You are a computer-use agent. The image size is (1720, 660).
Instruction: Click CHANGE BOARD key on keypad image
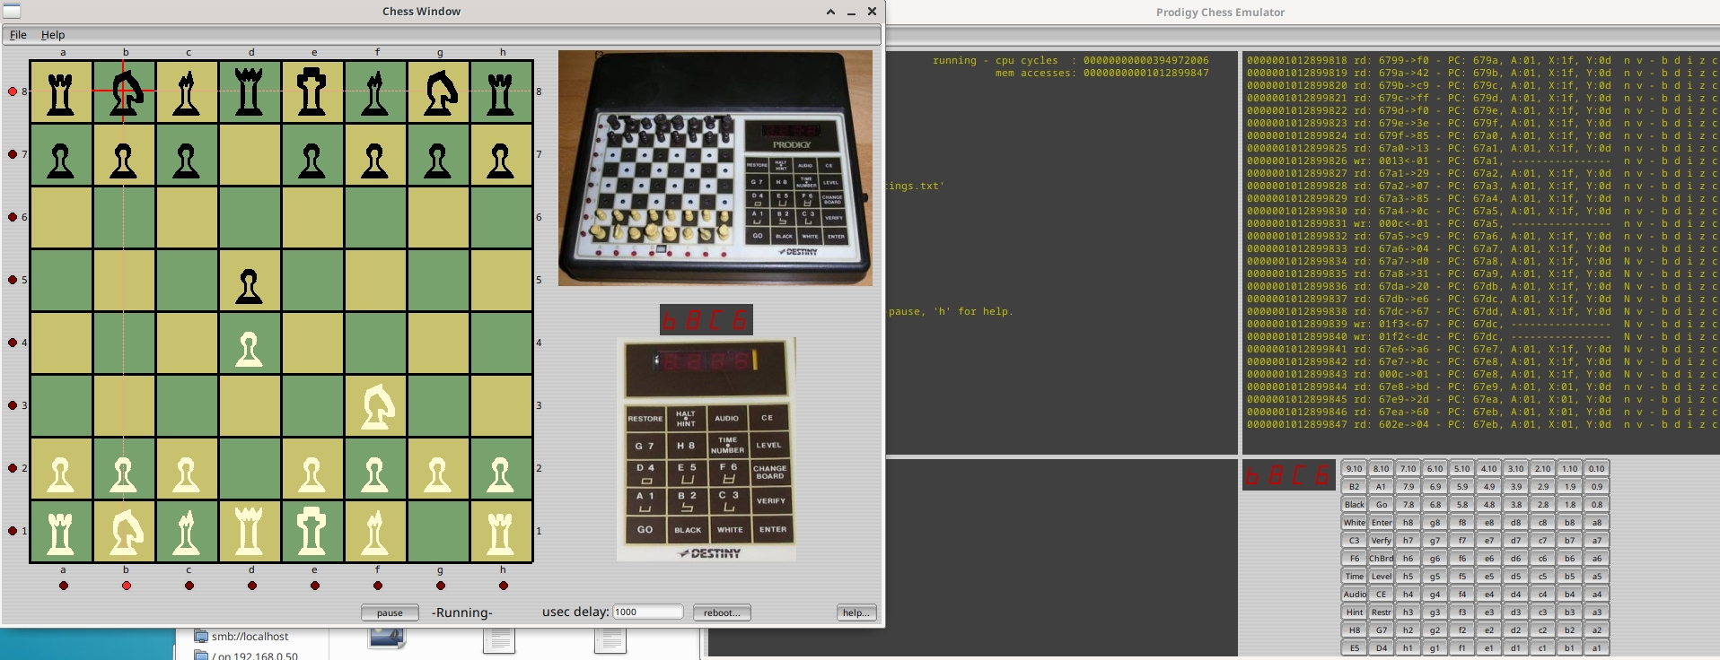[769, 472]
